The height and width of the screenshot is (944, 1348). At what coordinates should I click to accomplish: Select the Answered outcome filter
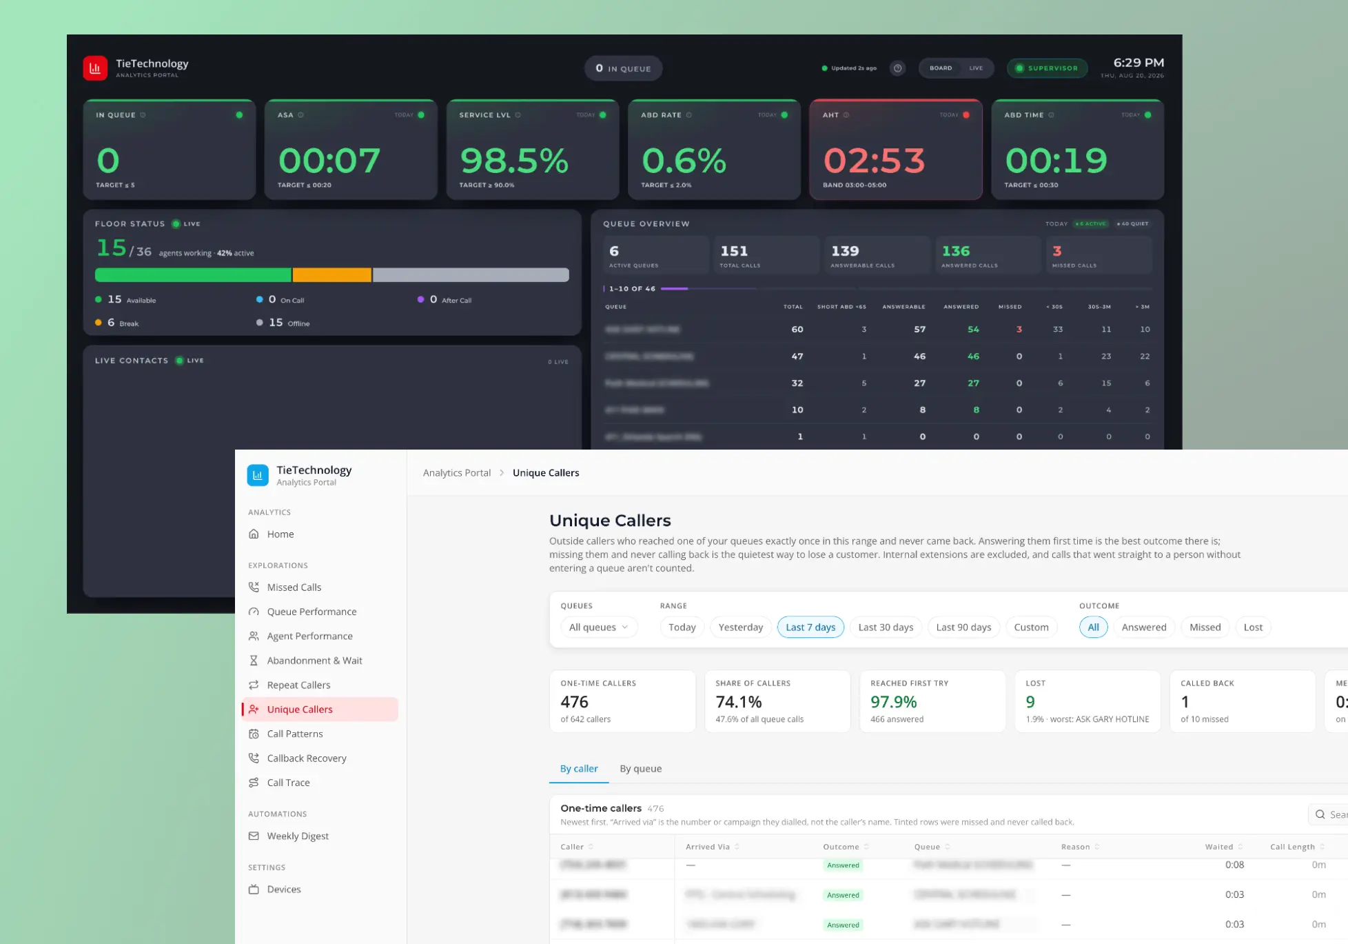(x=1143, y=627)
